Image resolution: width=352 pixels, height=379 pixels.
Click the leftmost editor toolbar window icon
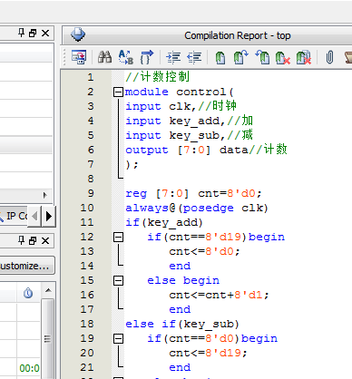(x=79, y=57)
